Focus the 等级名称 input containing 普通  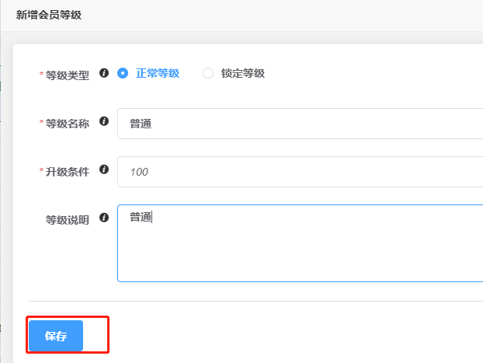click(x=300, y=124)
